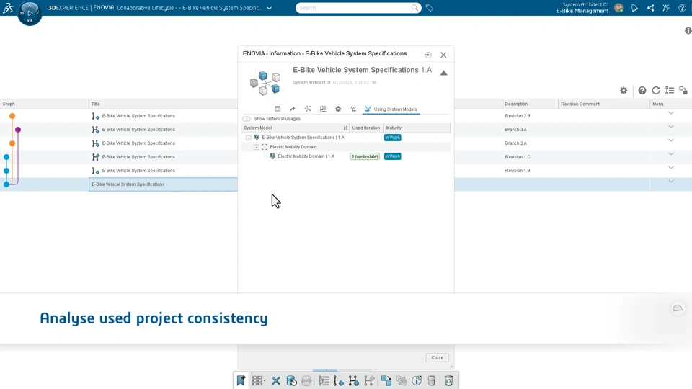Image resolution: width=692 pixels, height=389 pixels.
Task: Click the Title column header
Action: tap(95, 104)
